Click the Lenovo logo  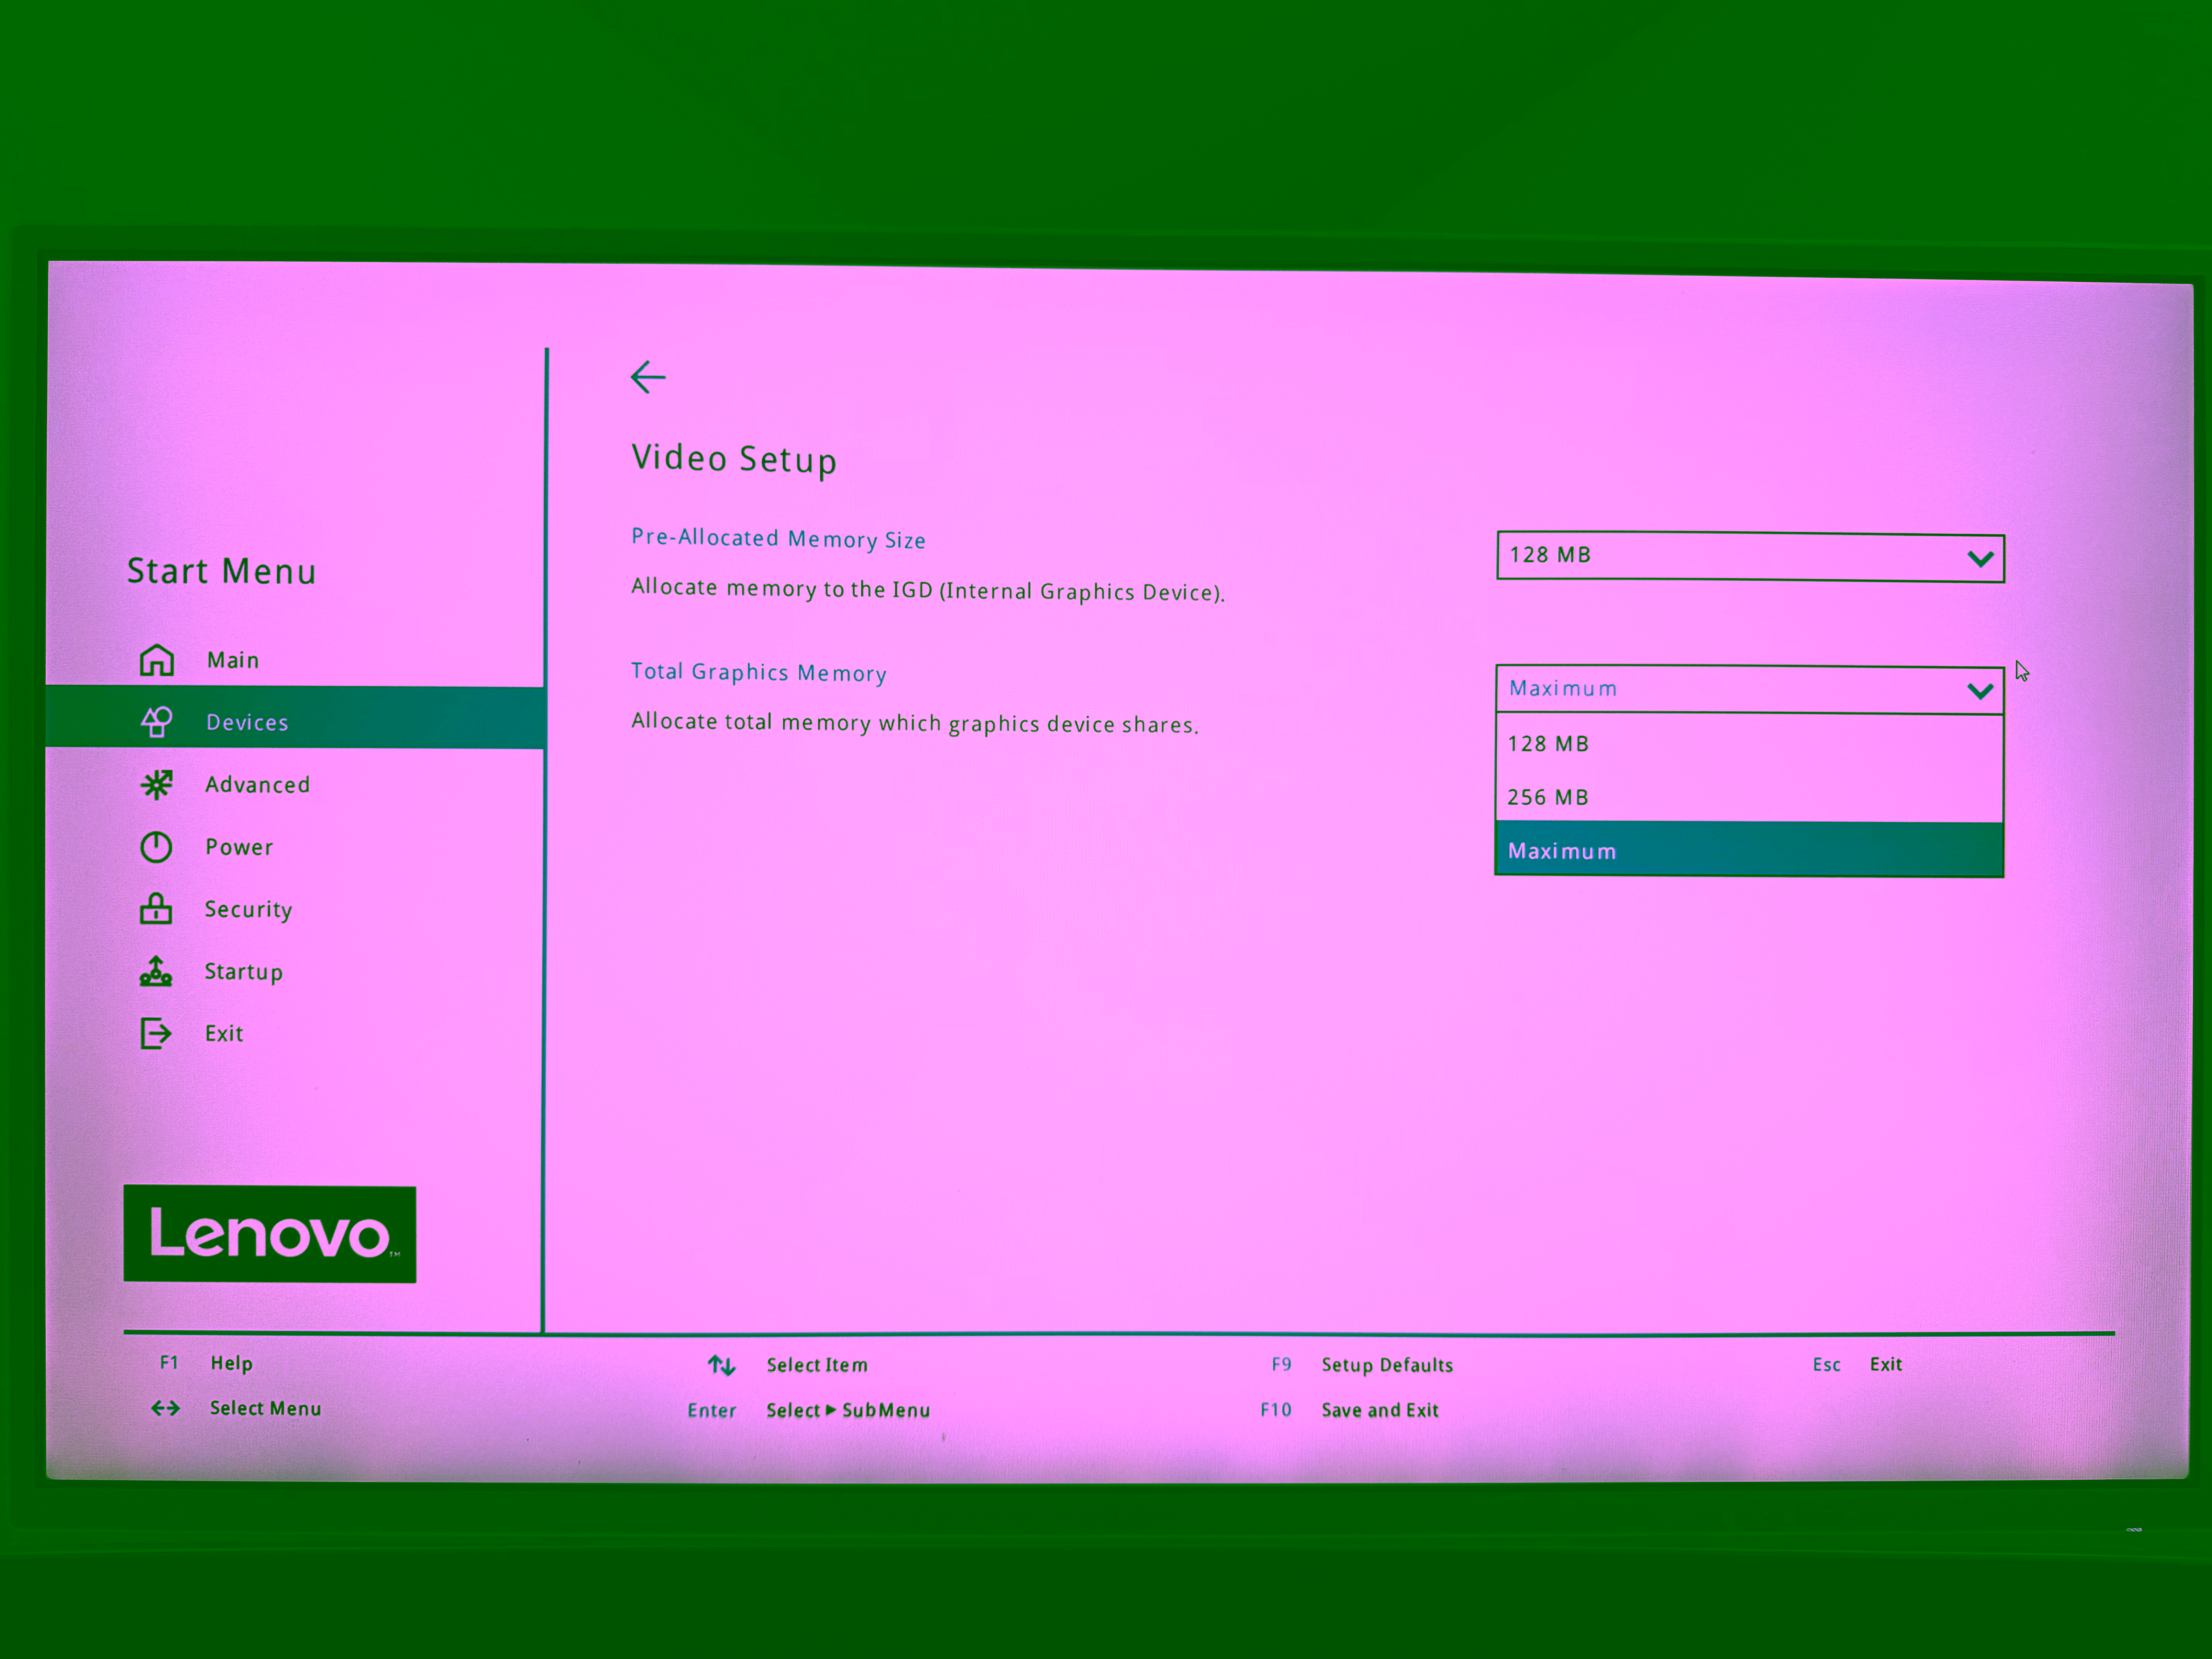270,1234
